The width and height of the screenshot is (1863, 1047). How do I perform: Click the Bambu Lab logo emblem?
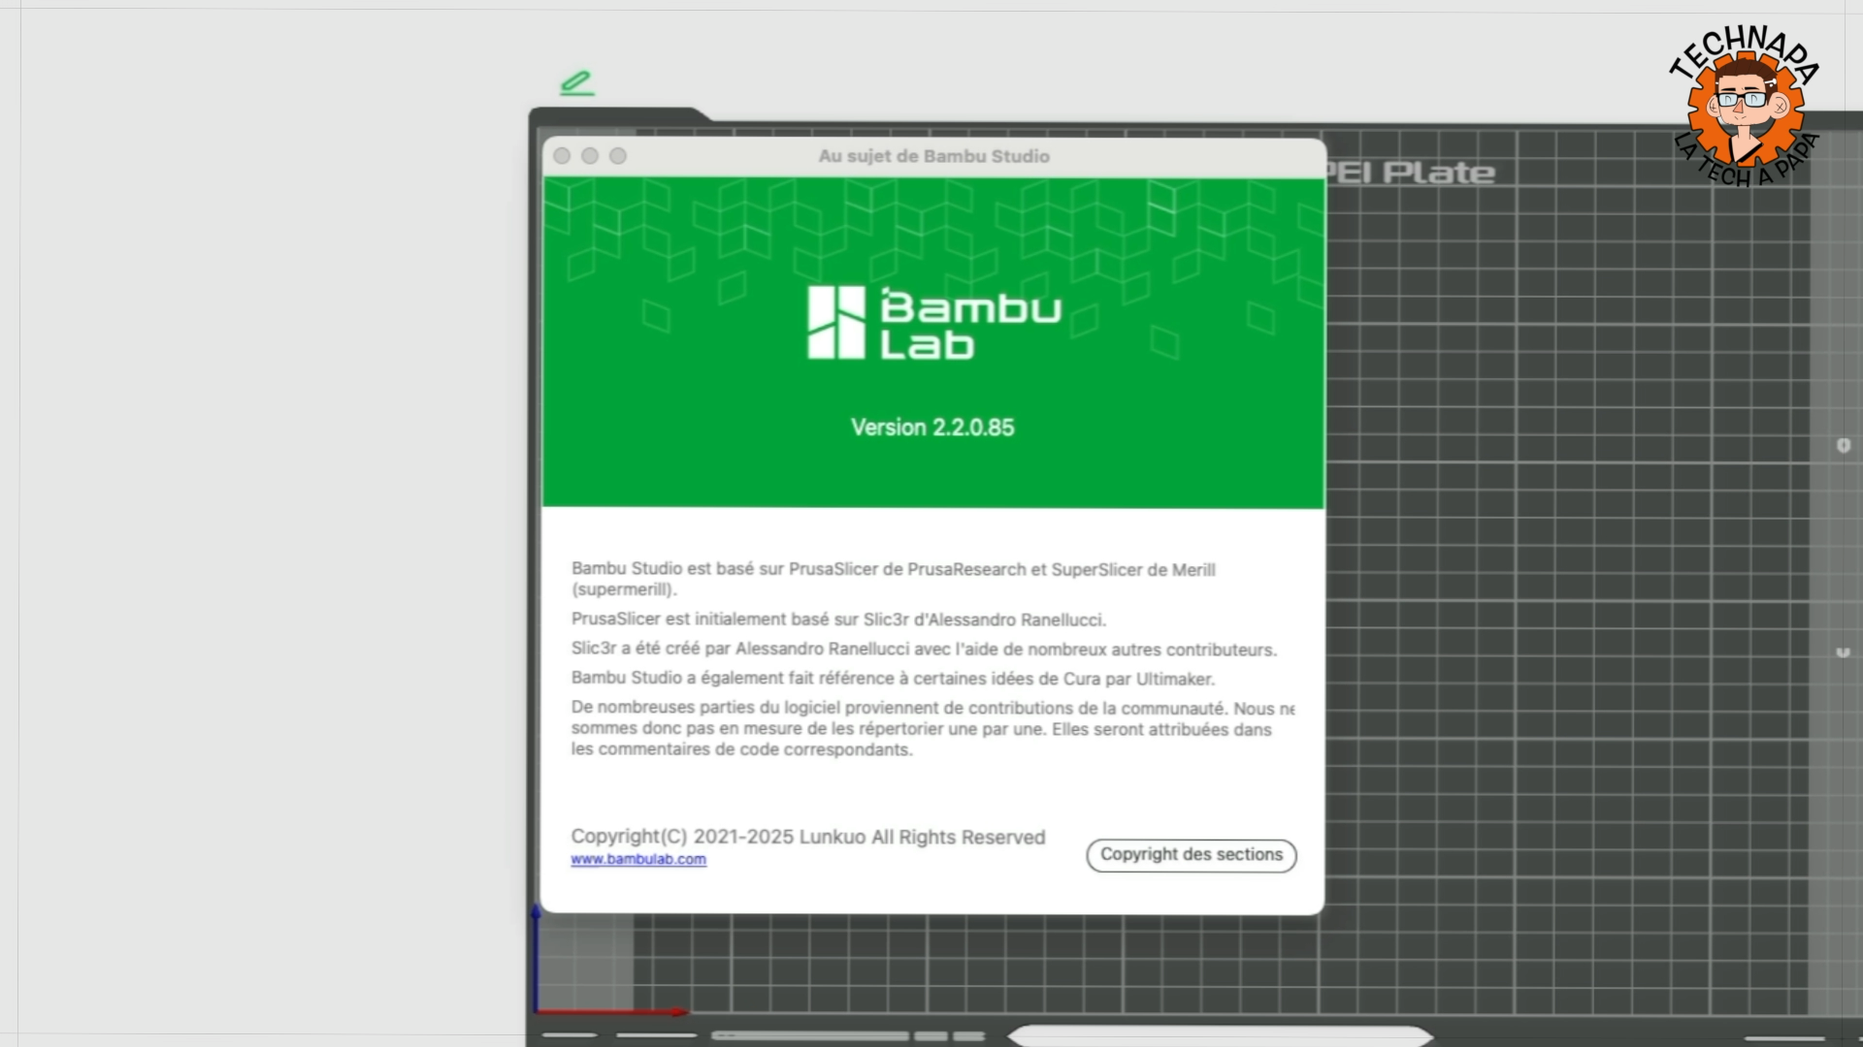tap(835, 323)
